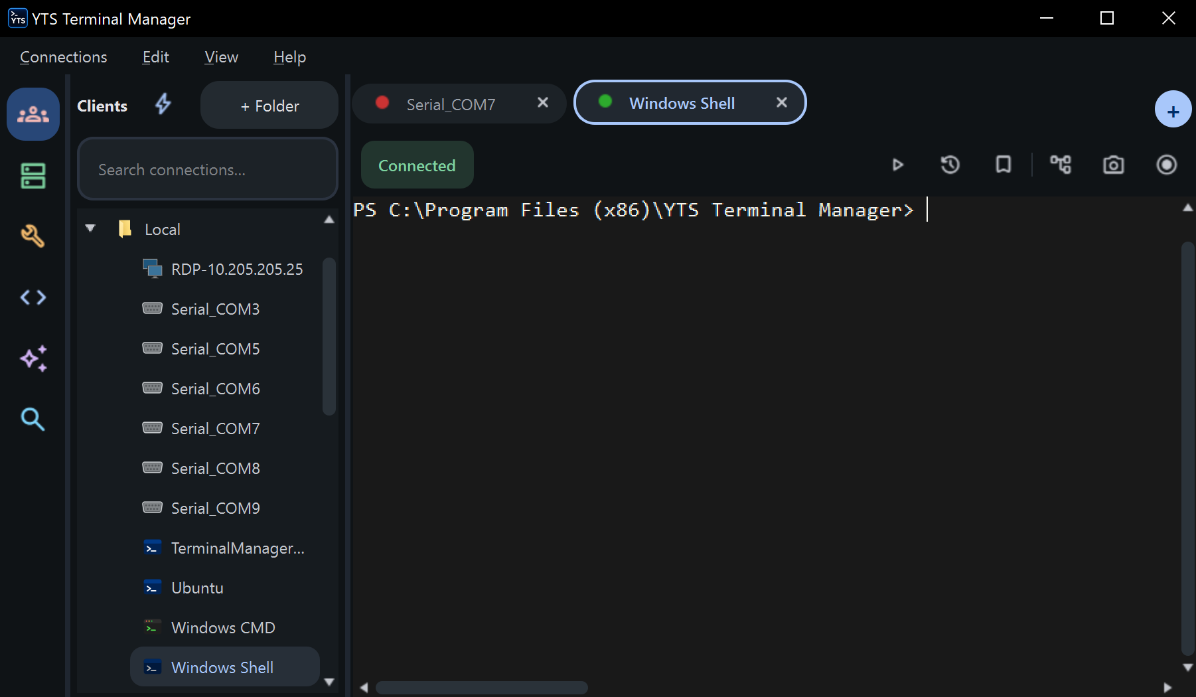
Task: Click the terminal horizontal scrollbar thumb
Action: [x=482, y=688]
